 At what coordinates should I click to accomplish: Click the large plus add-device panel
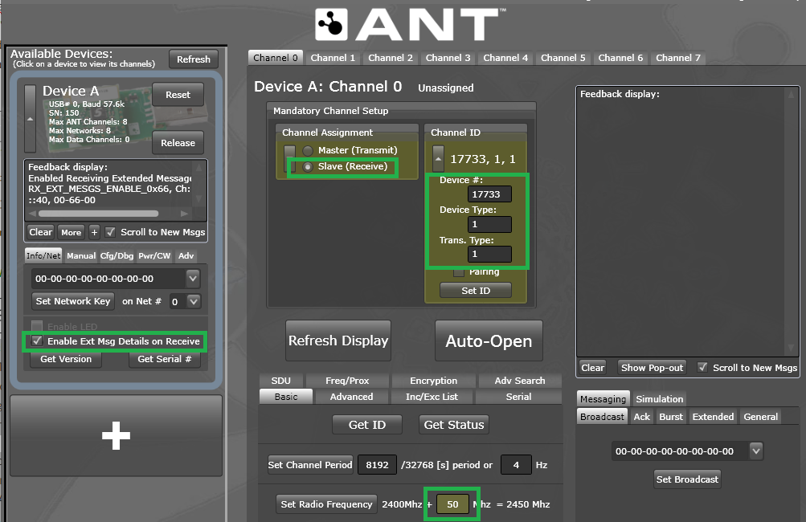click(x=117, y=436)
